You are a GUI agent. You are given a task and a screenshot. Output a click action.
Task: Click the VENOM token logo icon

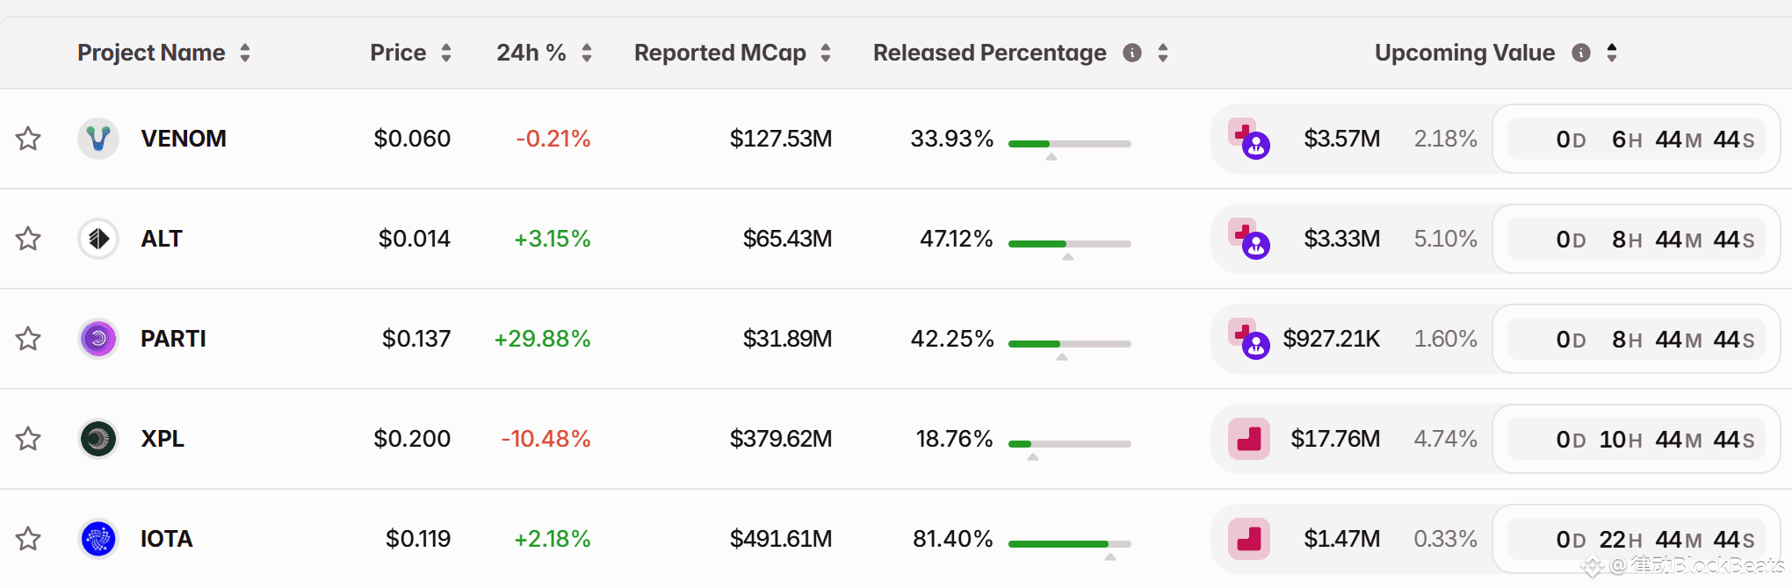[x=98, y=139]
